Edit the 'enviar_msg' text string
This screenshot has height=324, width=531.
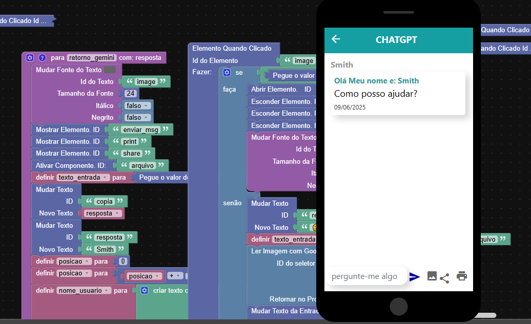[140, 130]
